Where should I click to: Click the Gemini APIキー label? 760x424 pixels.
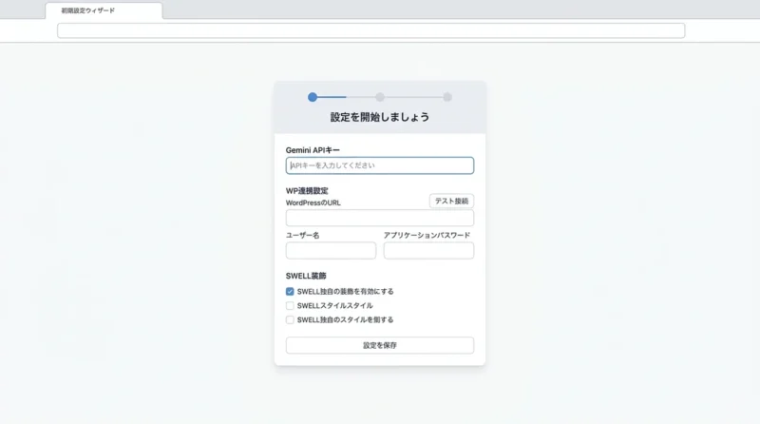point(313,150)
